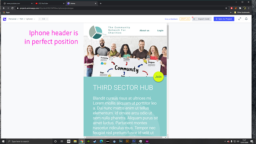
Task: Bookmark this page with the star icon
Action: pyautogui.click(x=226, y=8)
